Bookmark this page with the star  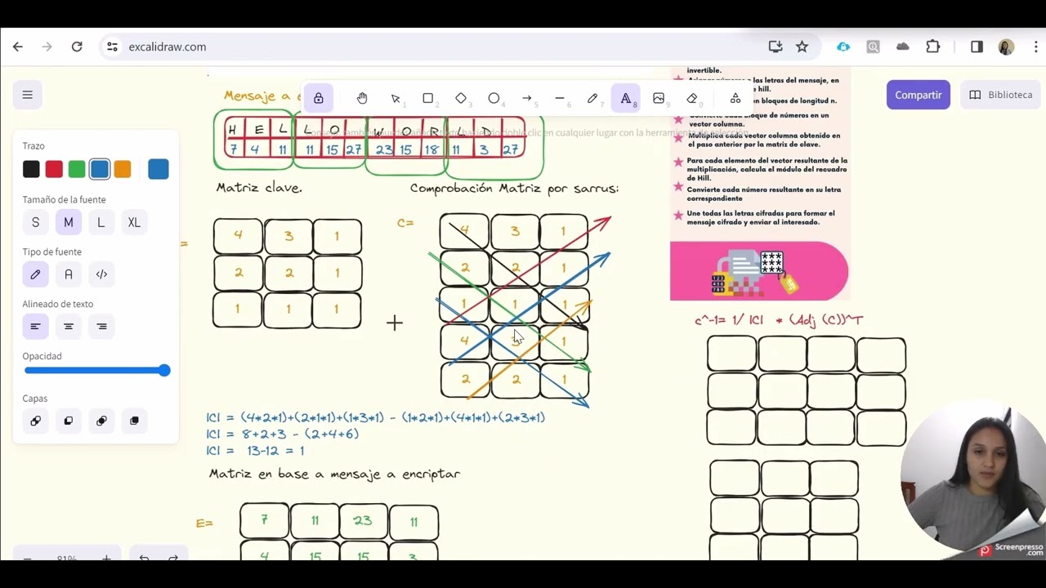point(802,47)
